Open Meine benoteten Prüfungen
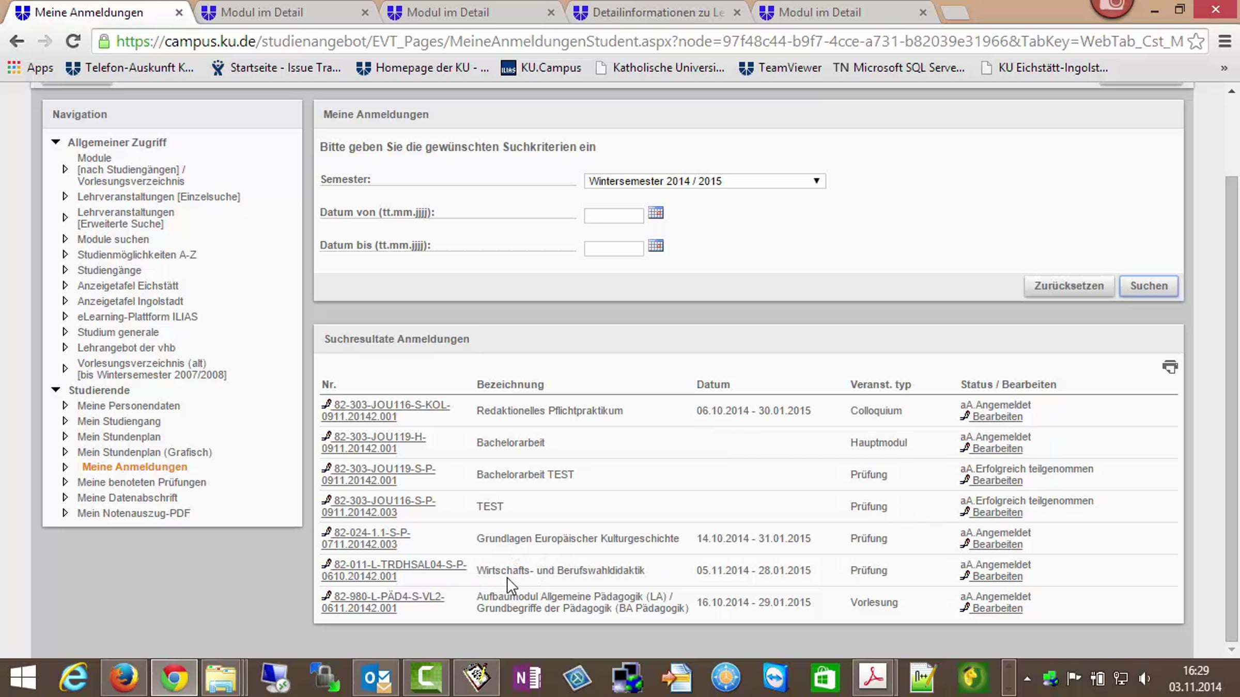The image size is (1240, 697). point(142,482)
